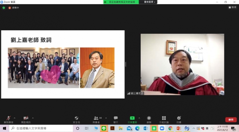Screen dimensions: 239x132
Task: Expand the video options arrow beside the camera
Action: pos(33,118)
